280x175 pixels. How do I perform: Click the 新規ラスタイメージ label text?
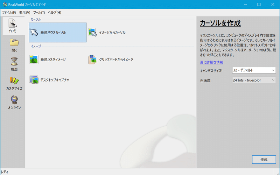pos(53,59)
